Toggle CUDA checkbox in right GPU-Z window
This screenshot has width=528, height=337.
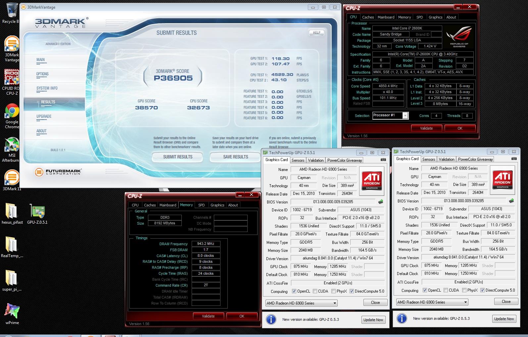(x=446, y=290)
